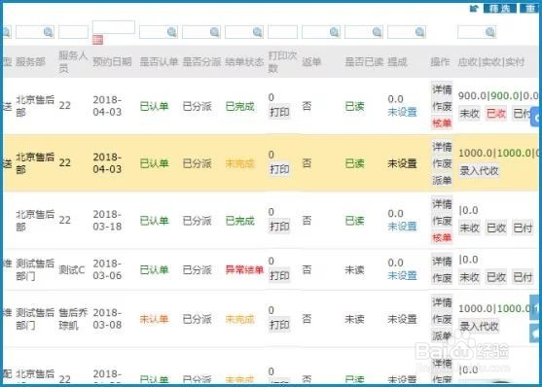Open the red calendar icon under date filter

tap(98, 40)
